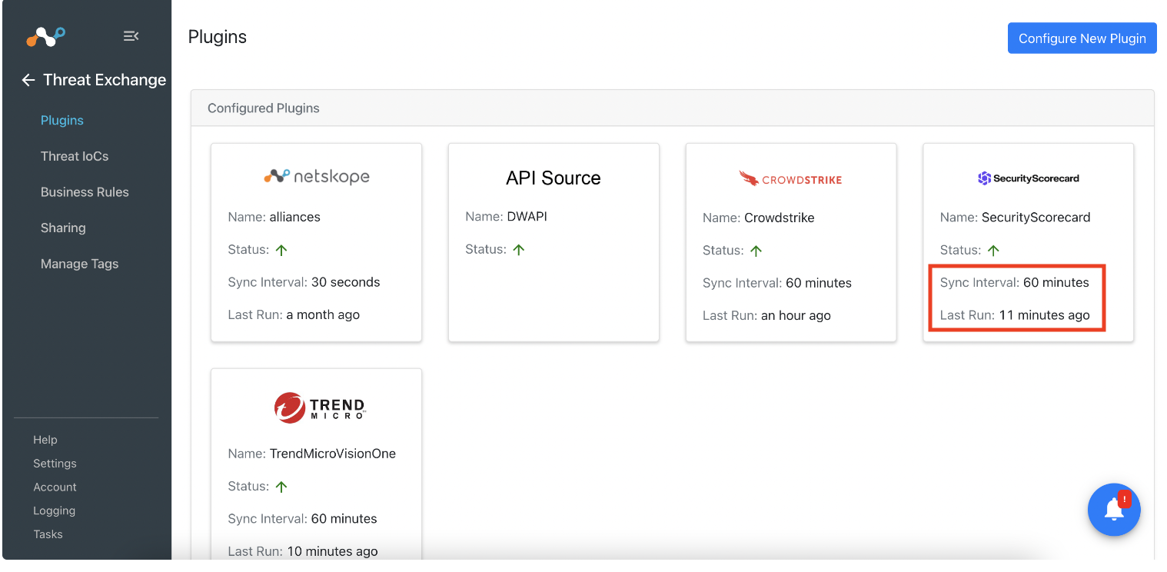Open Help from sidebar
The width and height of the screenshot is (1167, 572).
[x=45, y=440]
